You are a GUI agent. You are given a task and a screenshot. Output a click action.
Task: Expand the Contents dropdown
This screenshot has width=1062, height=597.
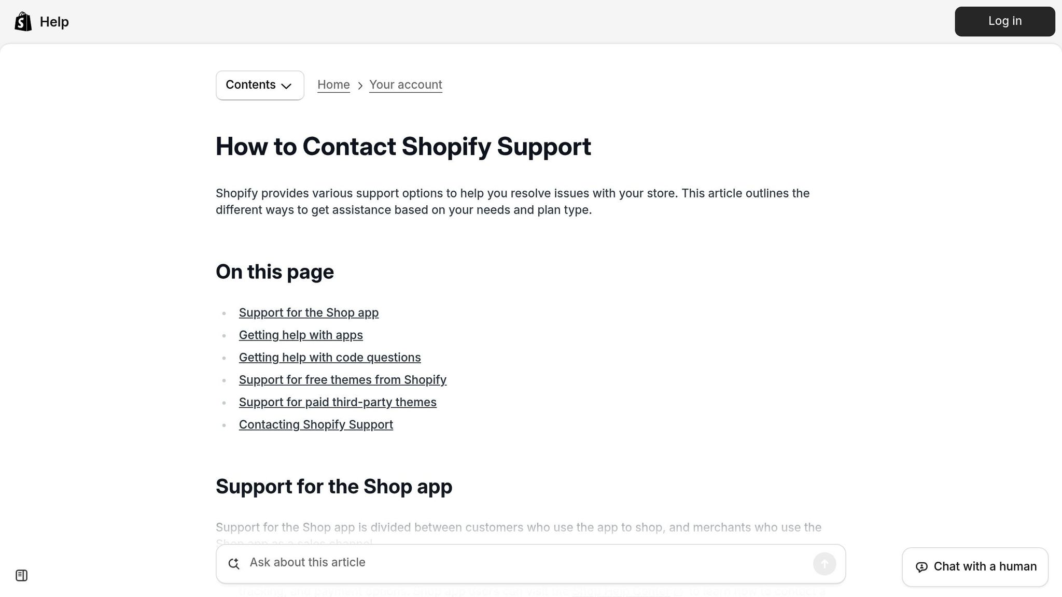[x=259, y=85]
